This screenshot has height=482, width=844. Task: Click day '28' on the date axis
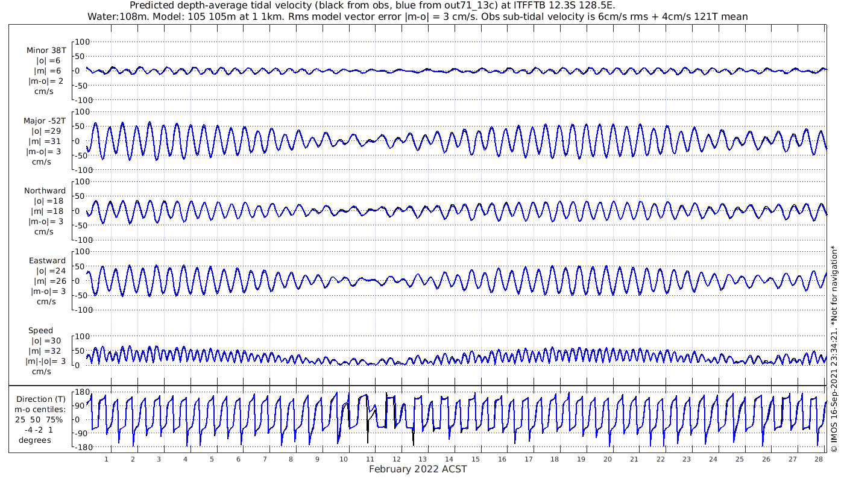[x=818, y=459]
